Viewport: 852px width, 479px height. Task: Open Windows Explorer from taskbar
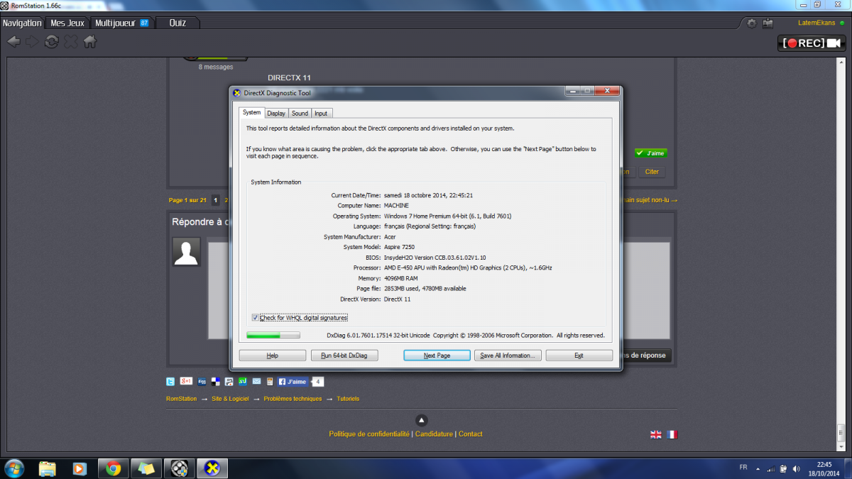[x=48, y=468]
